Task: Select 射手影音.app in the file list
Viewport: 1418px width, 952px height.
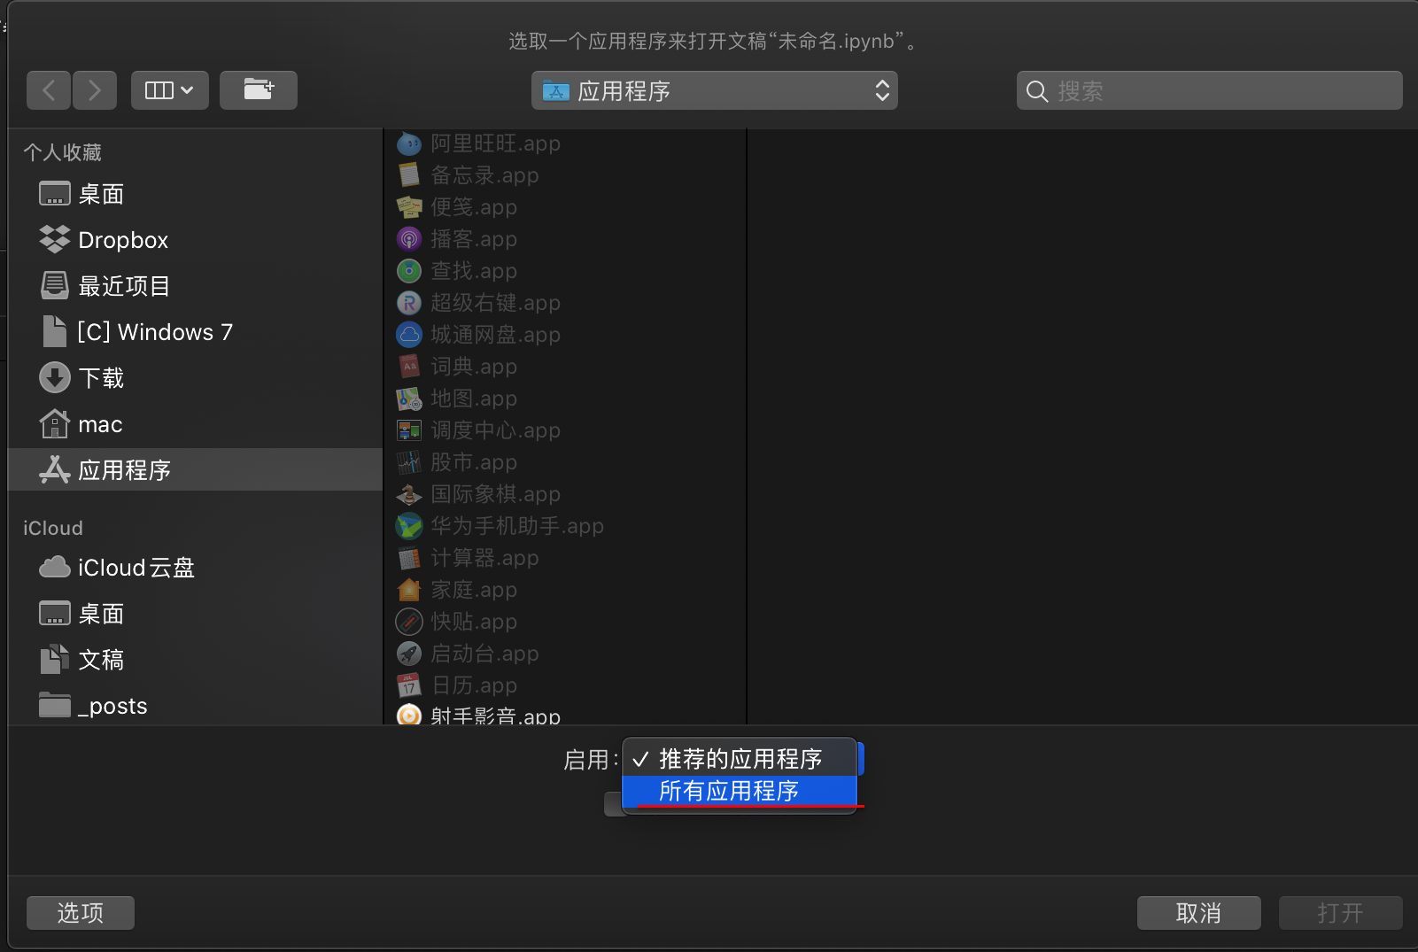Action: [x=494, y=716]
